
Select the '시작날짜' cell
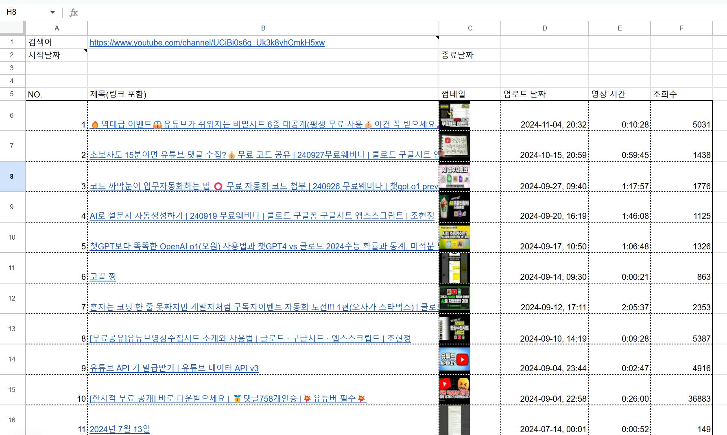coord(57,55)
